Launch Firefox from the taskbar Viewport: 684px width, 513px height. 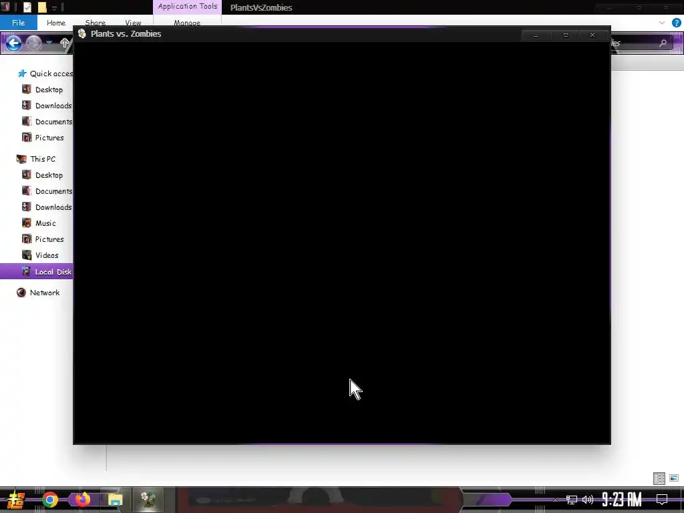click(82, 500)
